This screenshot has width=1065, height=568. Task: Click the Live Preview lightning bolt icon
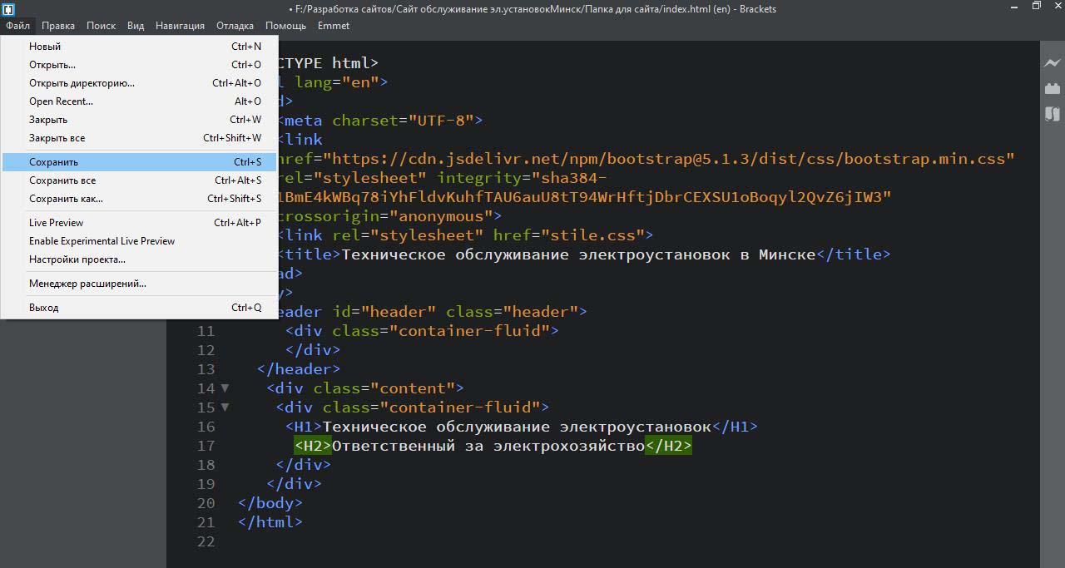tap(1052, 63)
